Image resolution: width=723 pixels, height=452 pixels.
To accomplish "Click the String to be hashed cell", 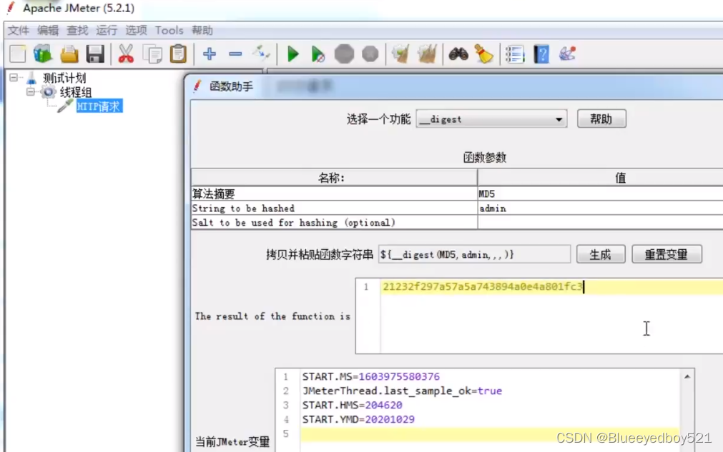I will tap(334, 209).
